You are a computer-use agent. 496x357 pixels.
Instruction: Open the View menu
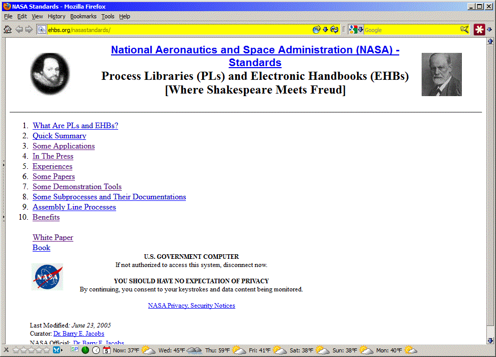(x=37, y=16)
